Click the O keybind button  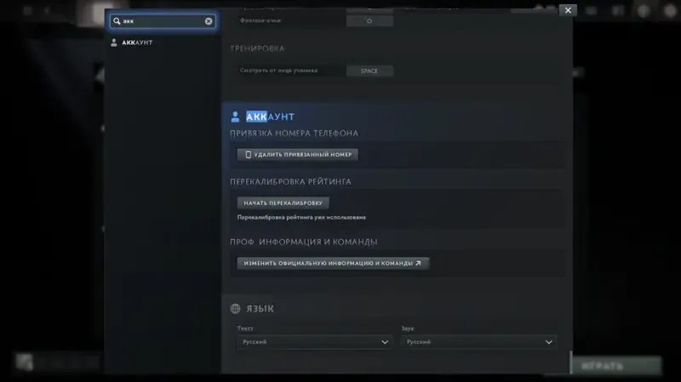click(369, 20)
